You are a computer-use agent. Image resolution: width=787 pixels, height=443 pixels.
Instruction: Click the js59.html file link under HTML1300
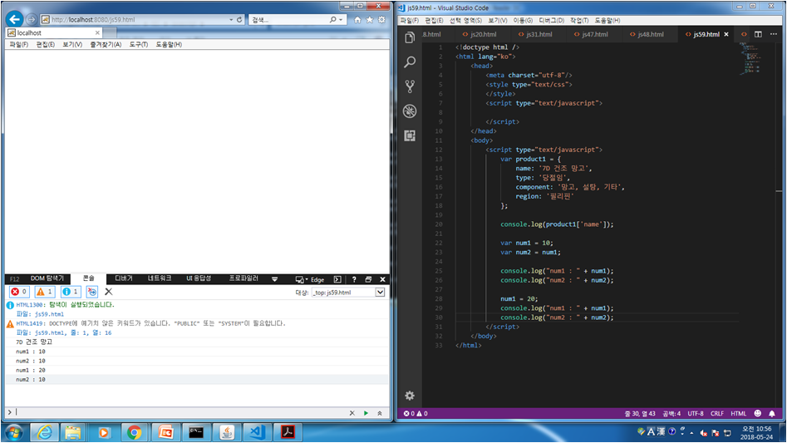[x=49, y=314]
